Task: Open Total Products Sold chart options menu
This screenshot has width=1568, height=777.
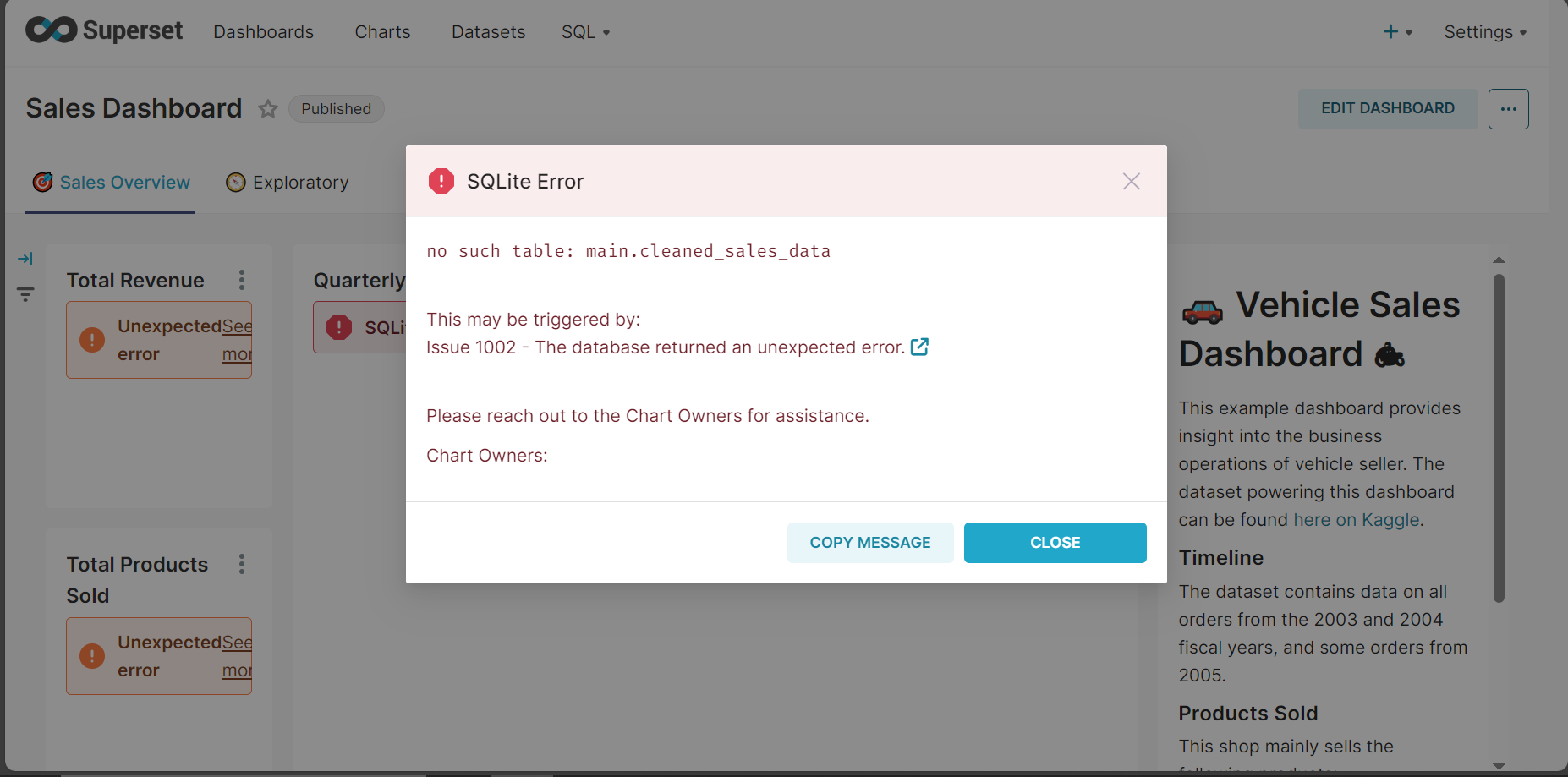Action: coord(242,564)
